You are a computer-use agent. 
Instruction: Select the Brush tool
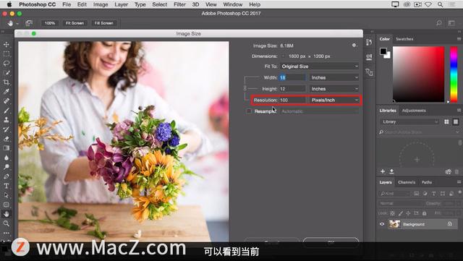tap(7, 111)
